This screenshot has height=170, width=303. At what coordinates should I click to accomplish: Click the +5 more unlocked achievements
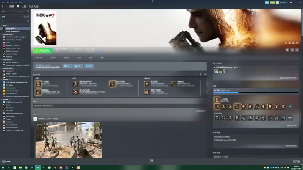coord(289,107)
